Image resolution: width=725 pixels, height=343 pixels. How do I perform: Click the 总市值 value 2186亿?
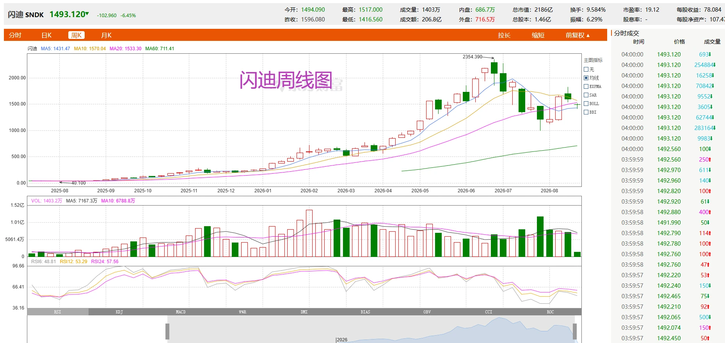[x=544, y=10]
